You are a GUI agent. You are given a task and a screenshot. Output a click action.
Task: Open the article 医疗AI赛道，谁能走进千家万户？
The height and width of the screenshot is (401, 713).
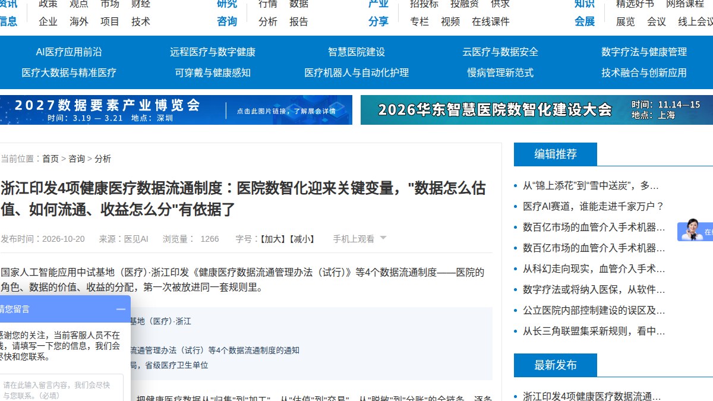pyautogui.click(x=594, y=206)
